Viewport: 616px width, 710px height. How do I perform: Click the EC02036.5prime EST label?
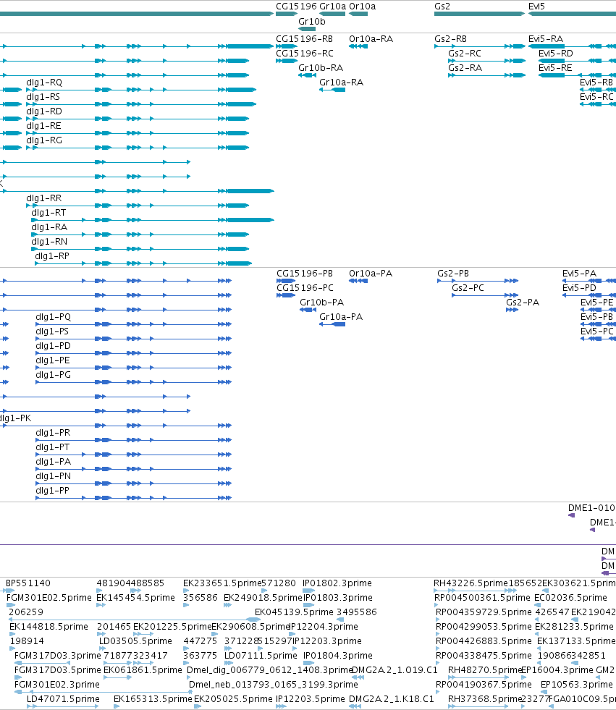click(x=570, y=598)
